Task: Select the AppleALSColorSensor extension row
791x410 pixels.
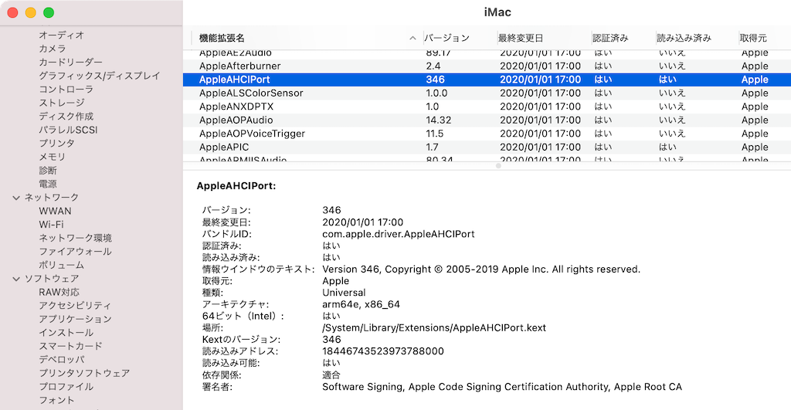Action: (x=487, y=93)
